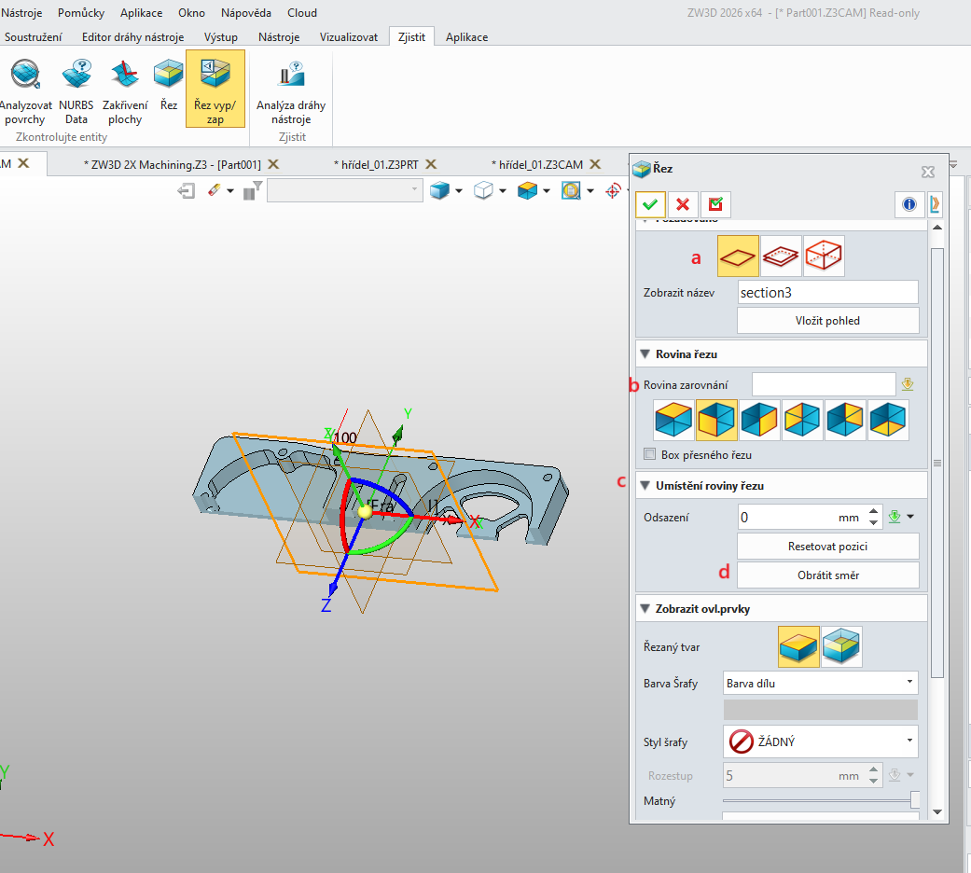Collapse Zobrazit ovl.prvky section
The width and height of the screenshot is (971, 873).
click(645, 609)
